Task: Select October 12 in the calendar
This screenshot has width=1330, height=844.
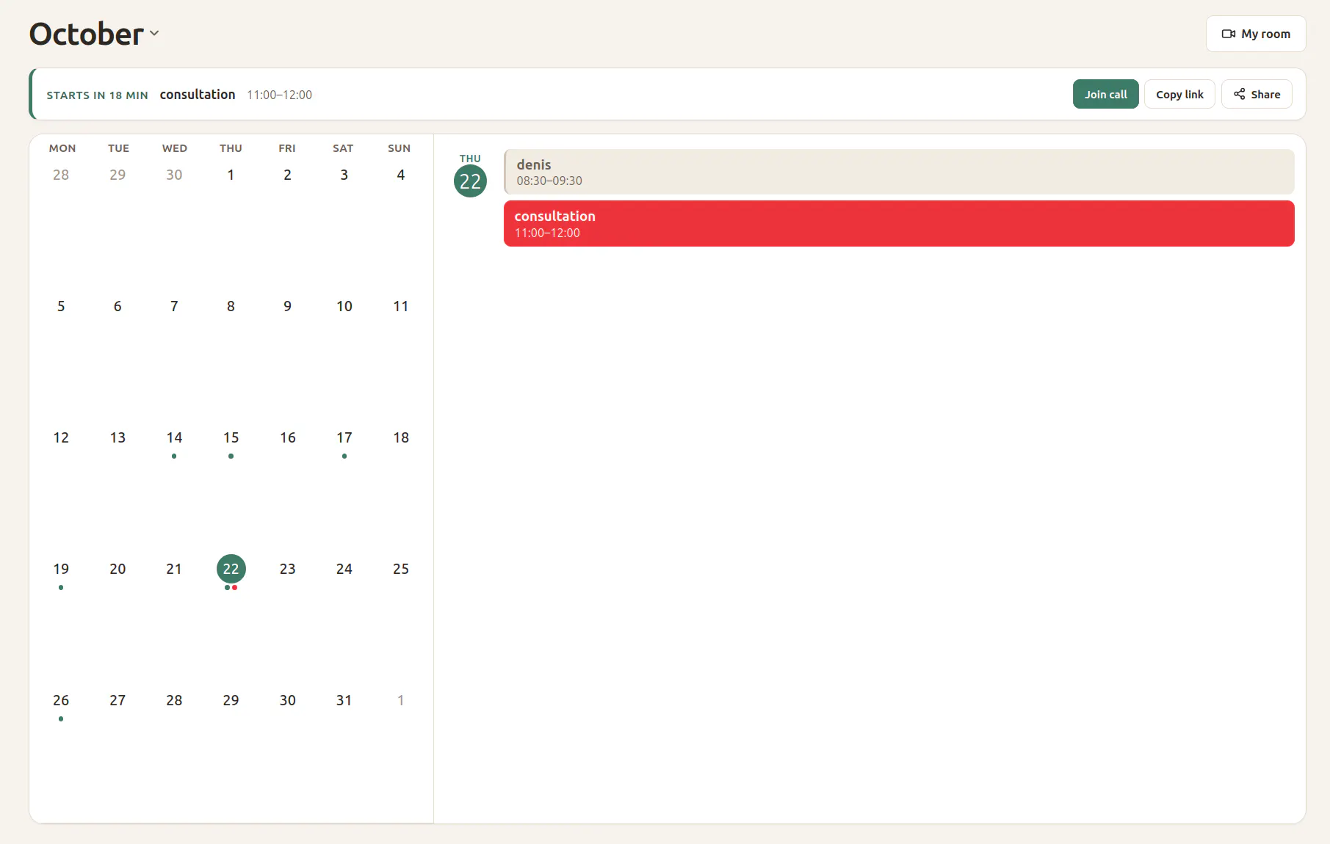Action: click(x=61, y=438)
